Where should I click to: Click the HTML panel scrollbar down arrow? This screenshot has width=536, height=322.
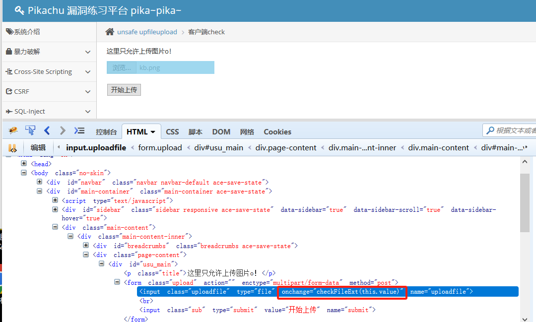point(525,319)
